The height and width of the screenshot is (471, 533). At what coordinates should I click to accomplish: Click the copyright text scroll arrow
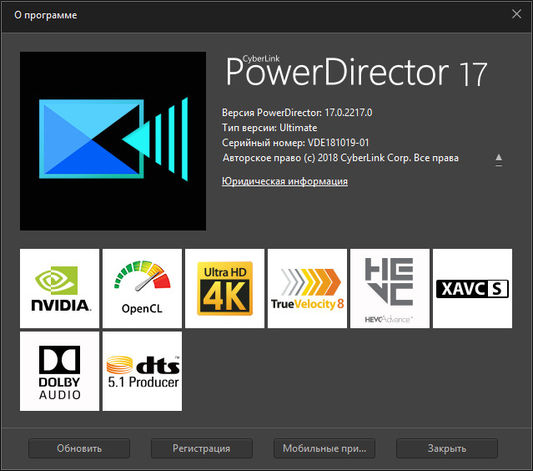point(499,158)
